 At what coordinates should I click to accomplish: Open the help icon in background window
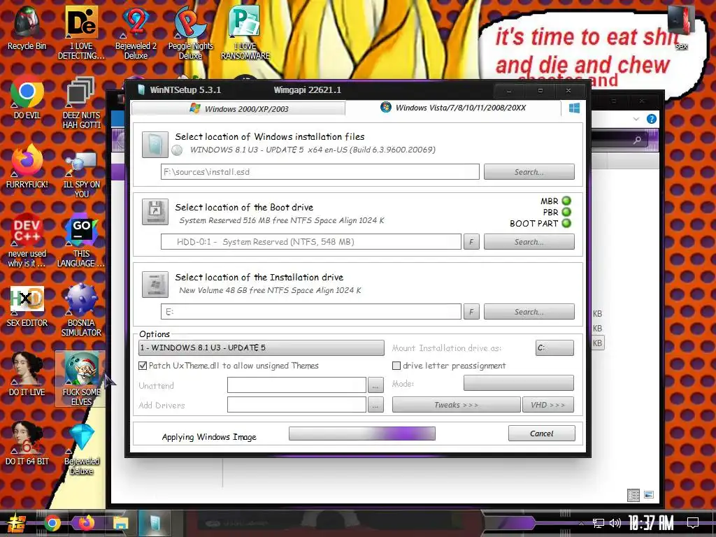652,119
